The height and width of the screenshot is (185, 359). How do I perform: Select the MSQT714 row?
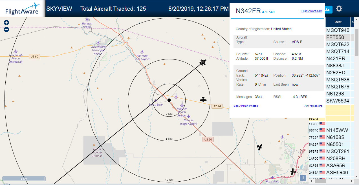(338, 52)
